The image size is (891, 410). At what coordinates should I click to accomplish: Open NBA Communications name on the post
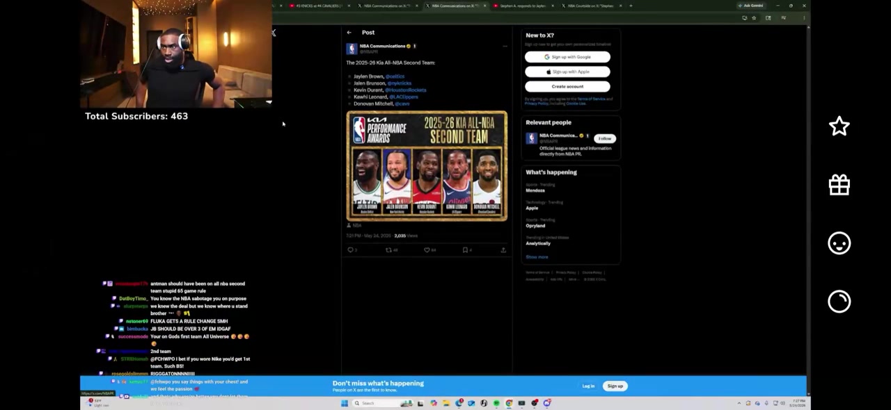[x=382, y=46]
